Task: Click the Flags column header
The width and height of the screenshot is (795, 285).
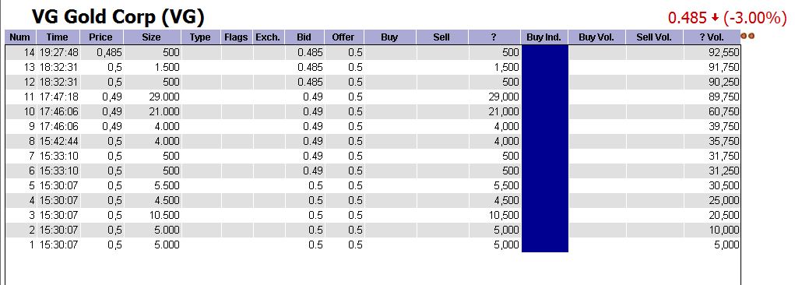Action: (237, 37)
